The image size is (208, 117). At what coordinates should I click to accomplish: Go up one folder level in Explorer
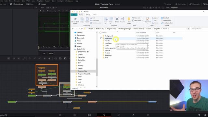tap(82, 29)
